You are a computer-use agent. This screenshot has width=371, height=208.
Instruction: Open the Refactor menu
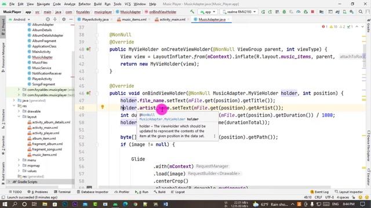[x=85, y=4]
